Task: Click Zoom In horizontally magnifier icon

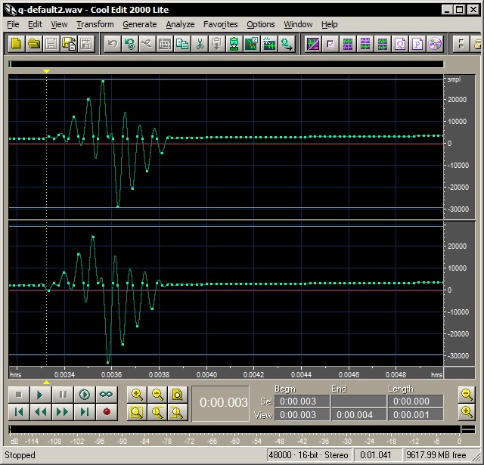Action: point(137,394)
